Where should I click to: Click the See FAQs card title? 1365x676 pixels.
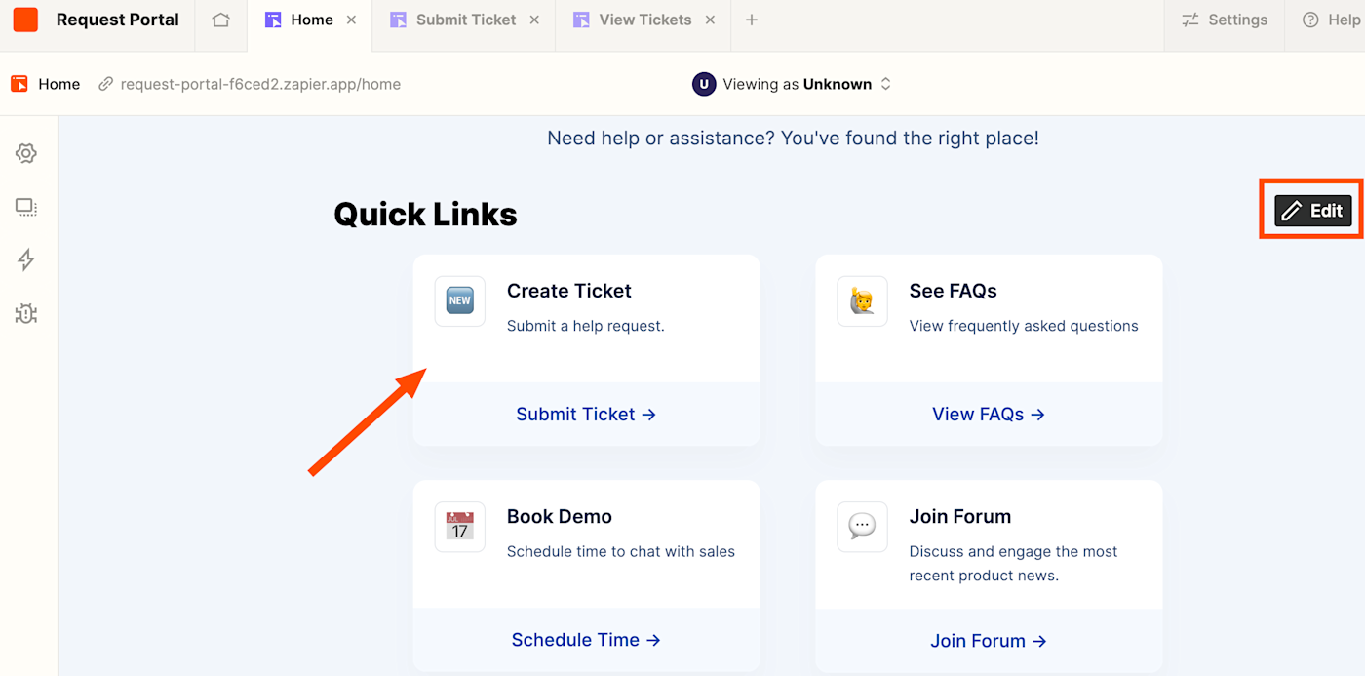954,291
